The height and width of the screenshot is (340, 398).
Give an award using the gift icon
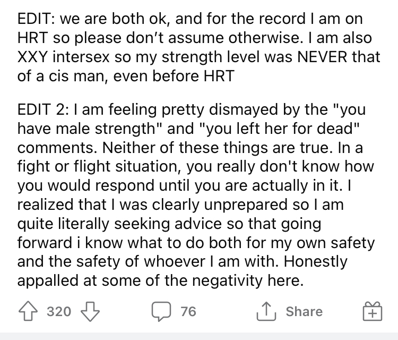coord(372,311)
